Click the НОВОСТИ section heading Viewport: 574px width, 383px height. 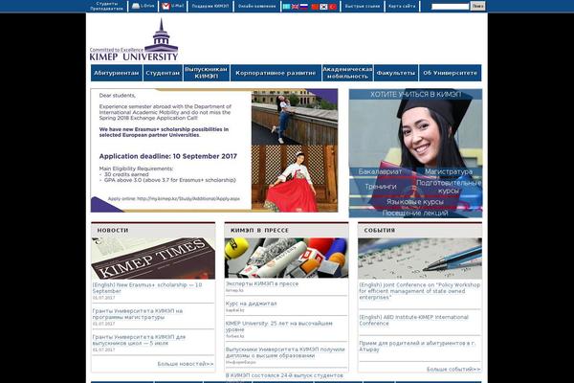pos(113,230)
